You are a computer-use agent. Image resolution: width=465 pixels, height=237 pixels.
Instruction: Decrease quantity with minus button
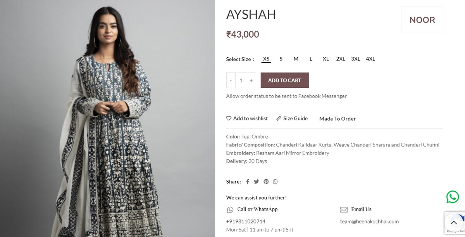[x=231, y=80]
